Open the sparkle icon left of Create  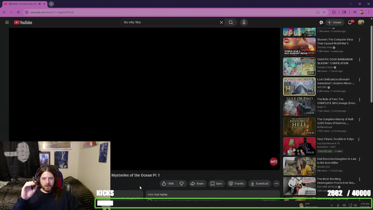321,22
